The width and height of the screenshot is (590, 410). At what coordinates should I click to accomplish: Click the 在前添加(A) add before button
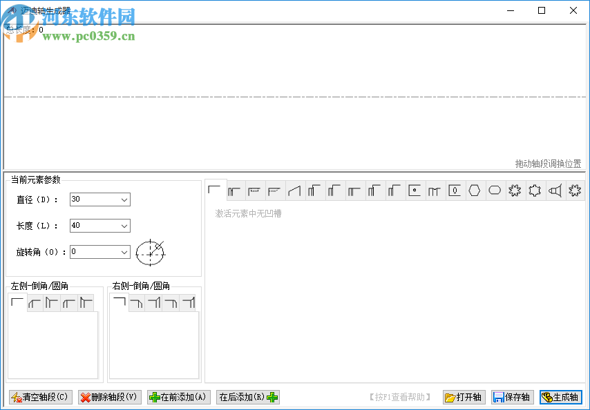pos(179,397)
